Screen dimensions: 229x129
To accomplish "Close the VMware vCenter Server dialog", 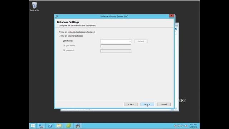I will click(x=171, y=16).
